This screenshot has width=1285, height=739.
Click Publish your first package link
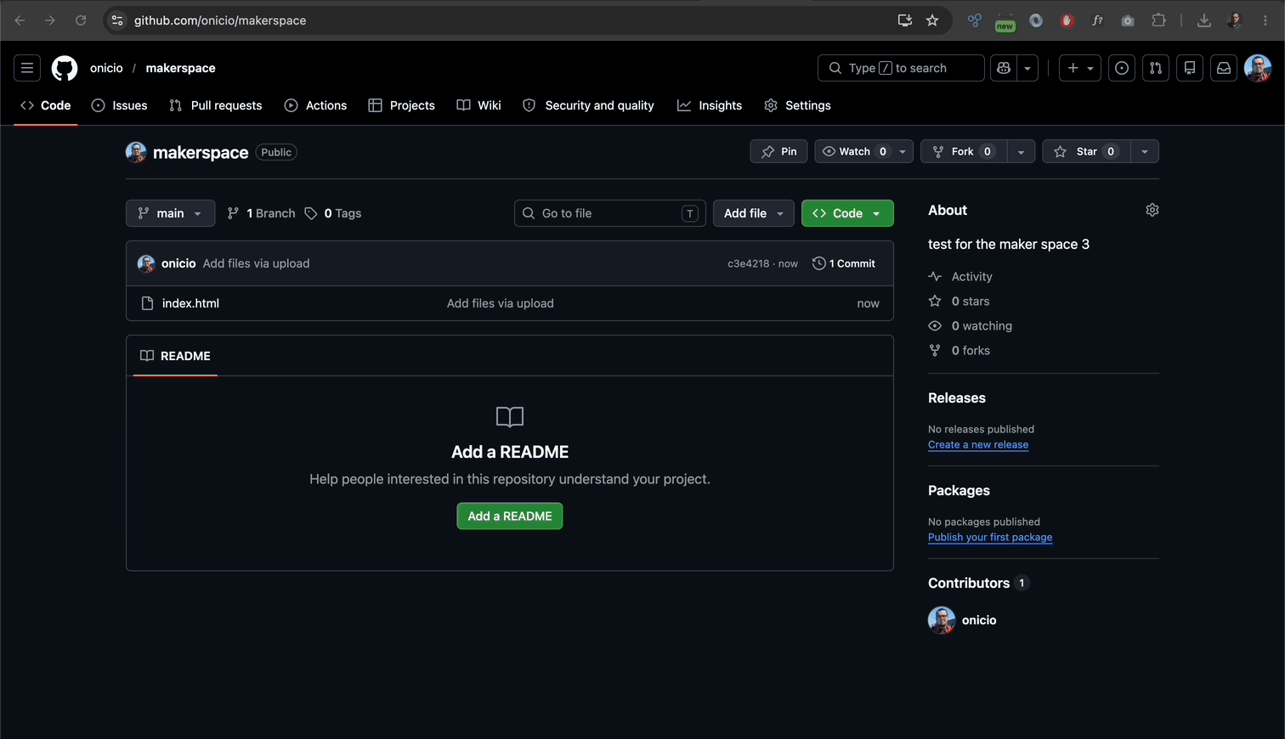pos(990,538)
